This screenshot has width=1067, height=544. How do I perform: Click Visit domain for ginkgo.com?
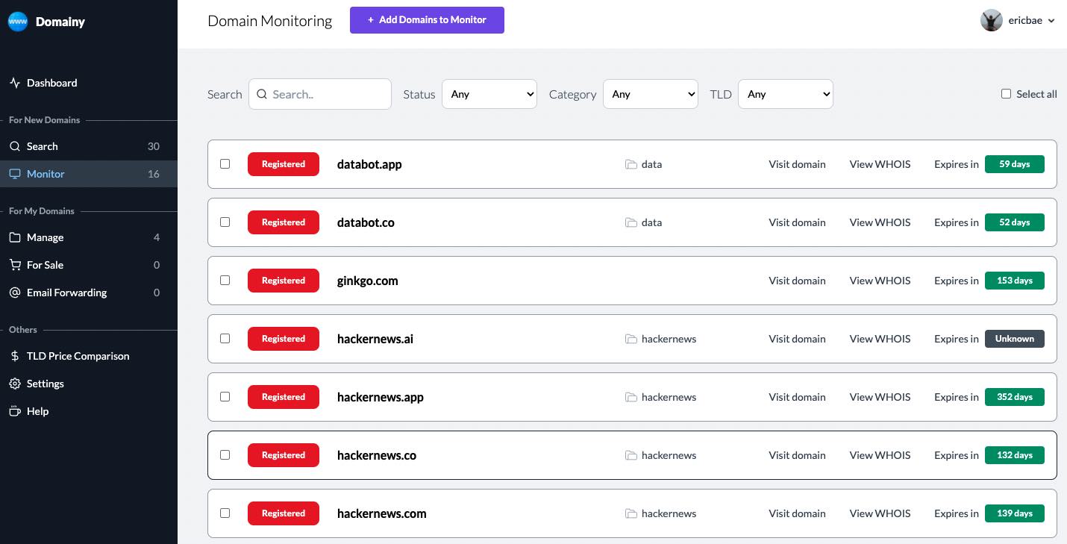[x=797, y=281]
